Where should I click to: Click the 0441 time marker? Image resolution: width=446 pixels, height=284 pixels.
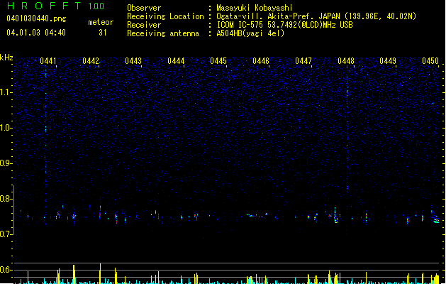pos(48,61)
